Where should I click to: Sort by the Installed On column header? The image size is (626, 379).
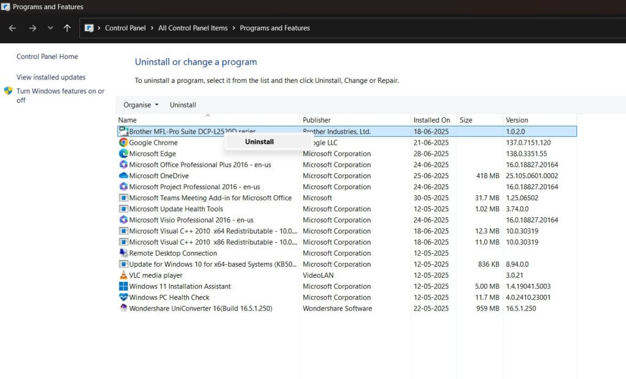coord(433,120)
